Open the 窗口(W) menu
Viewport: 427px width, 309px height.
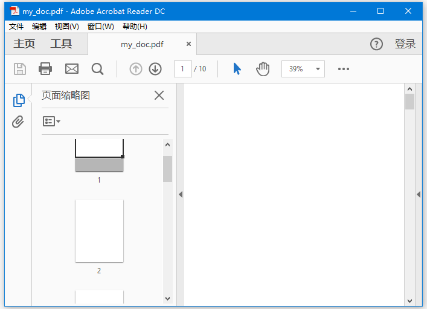(x=100, y=27)
